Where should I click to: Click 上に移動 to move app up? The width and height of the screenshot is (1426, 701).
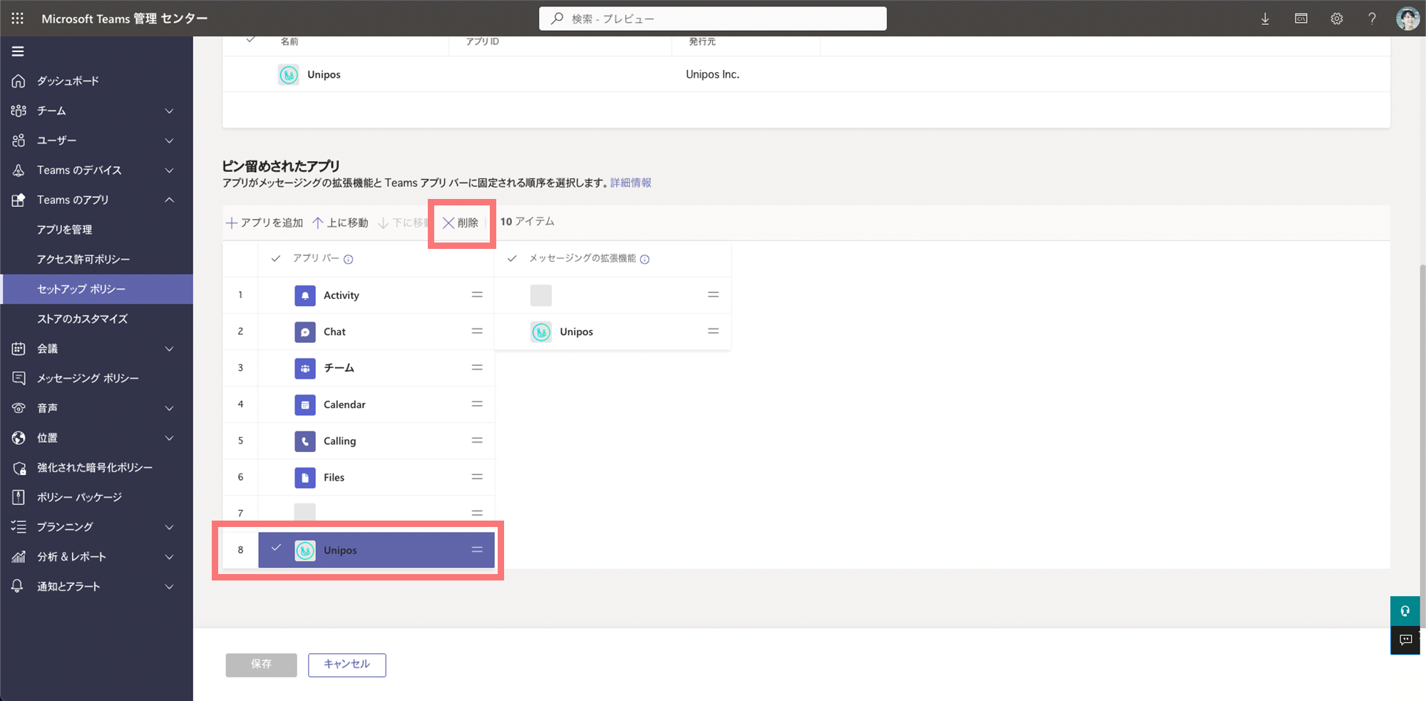(x=340, y=222)
